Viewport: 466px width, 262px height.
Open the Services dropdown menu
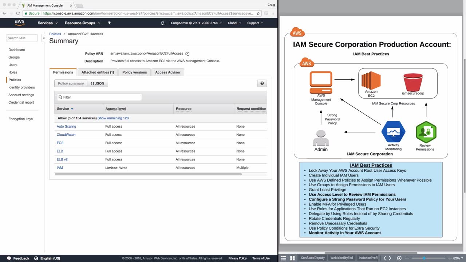[x=48, y=23]
